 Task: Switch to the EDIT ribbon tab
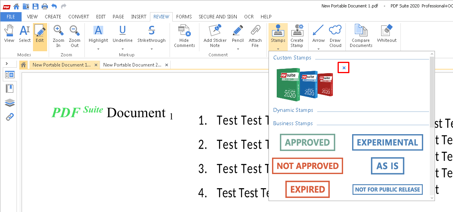[101, 17]
